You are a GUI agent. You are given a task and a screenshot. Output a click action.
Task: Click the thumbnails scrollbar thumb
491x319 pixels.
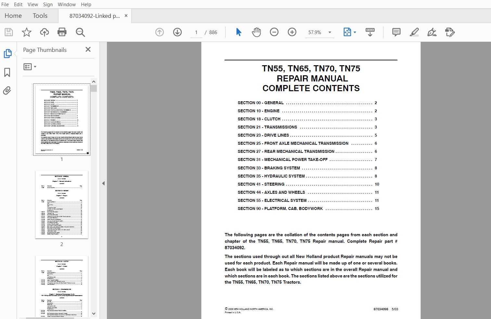pyautogui.click(x=94, y=88)
